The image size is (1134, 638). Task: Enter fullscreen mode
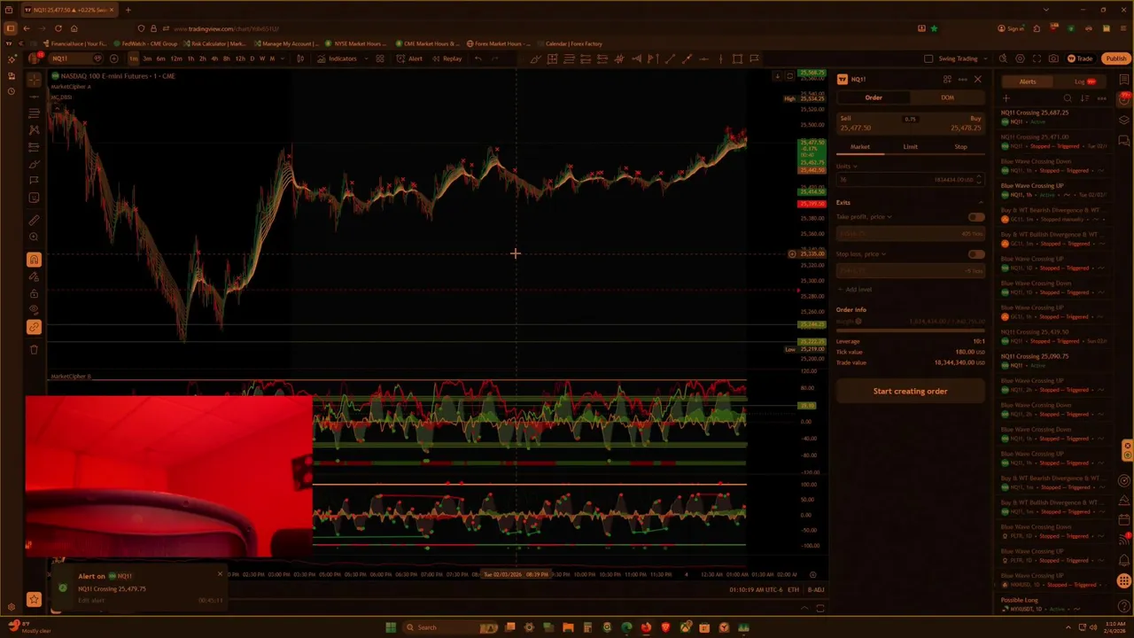tap(1037, 58)
